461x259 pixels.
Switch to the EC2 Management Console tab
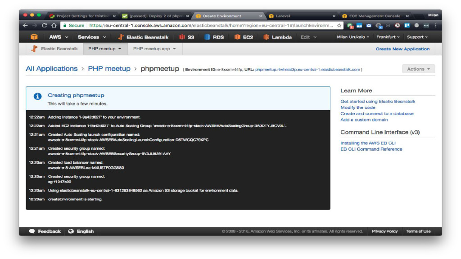click(375, 16)
